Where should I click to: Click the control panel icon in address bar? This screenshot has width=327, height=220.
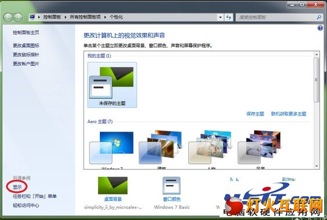32,17
